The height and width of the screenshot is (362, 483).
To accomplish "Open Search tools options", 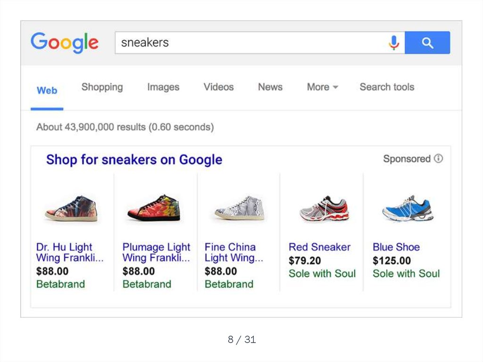I will tap(387, 87).
